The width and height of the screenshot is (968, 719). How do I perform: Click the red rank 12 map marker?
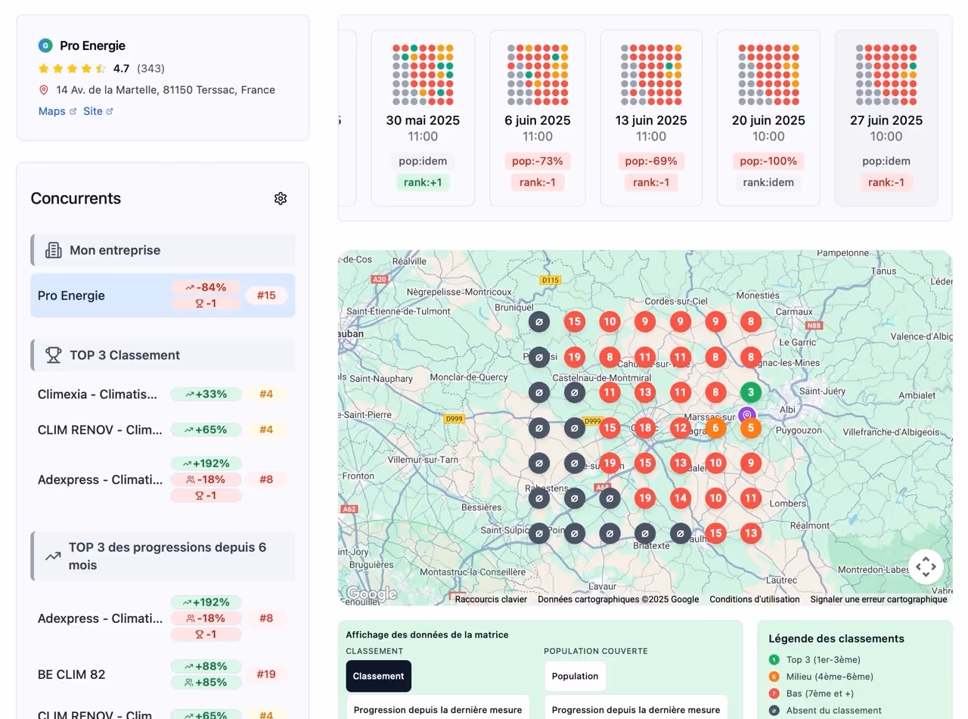(x=680, y=428)
